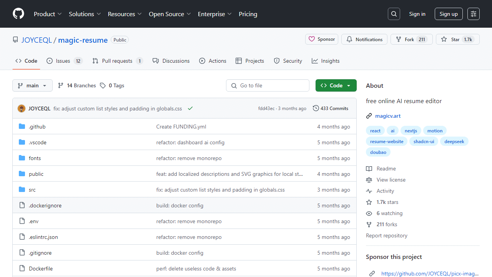Click the src folder icon
The height and width of the screenshot is (277, 492).
[x=22, y=190]
